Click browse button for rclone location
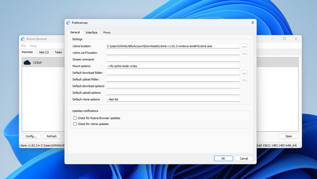Viewport: 317px width, 179px height. [245, 46]
